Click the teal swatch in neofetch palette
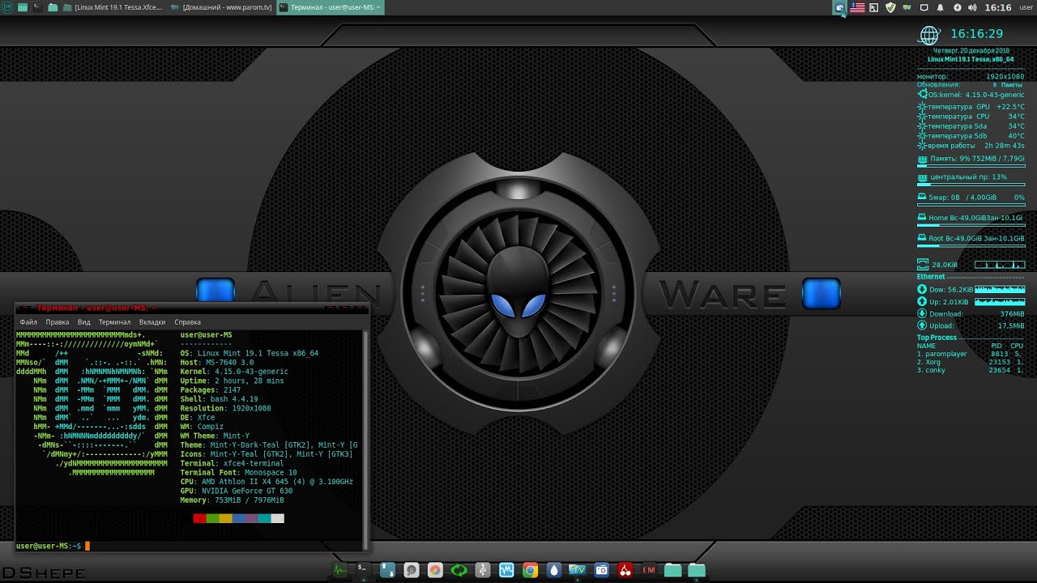 point(264,518)
